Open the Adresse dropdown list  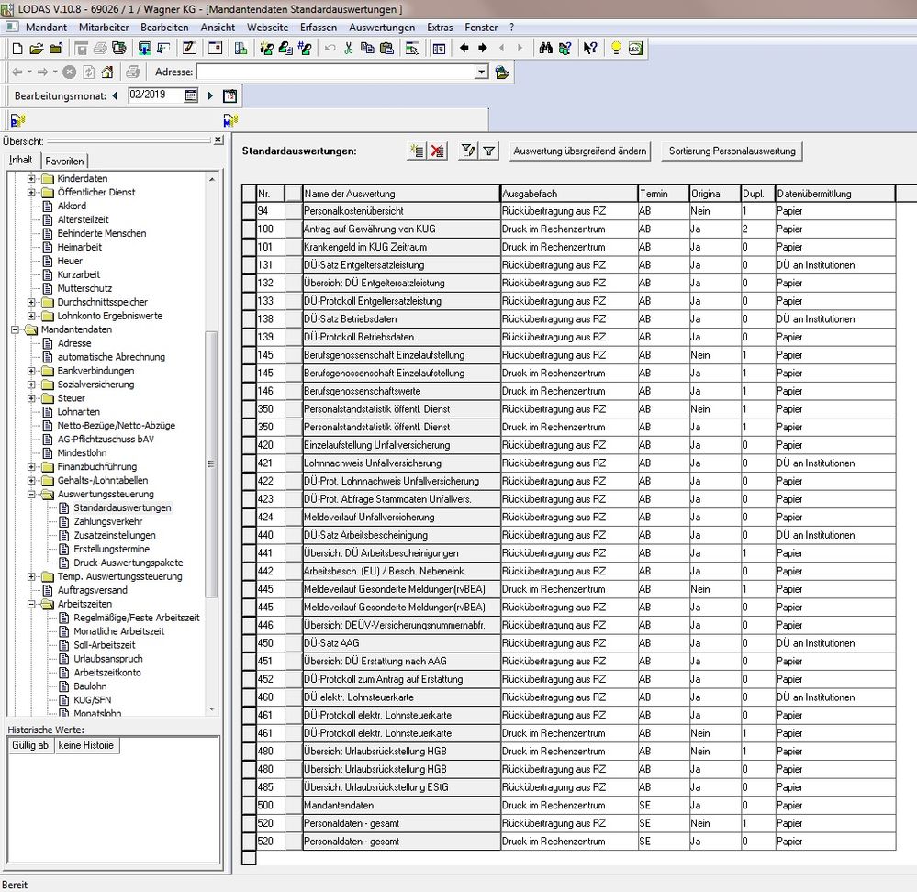(x=481, y=72)
